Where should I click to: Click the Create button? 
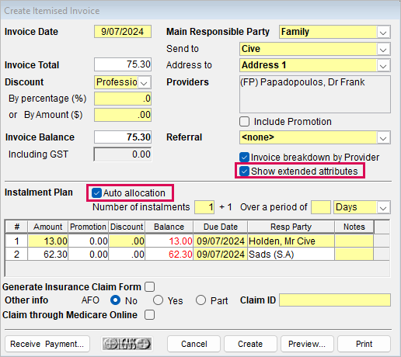click(250, 344)
